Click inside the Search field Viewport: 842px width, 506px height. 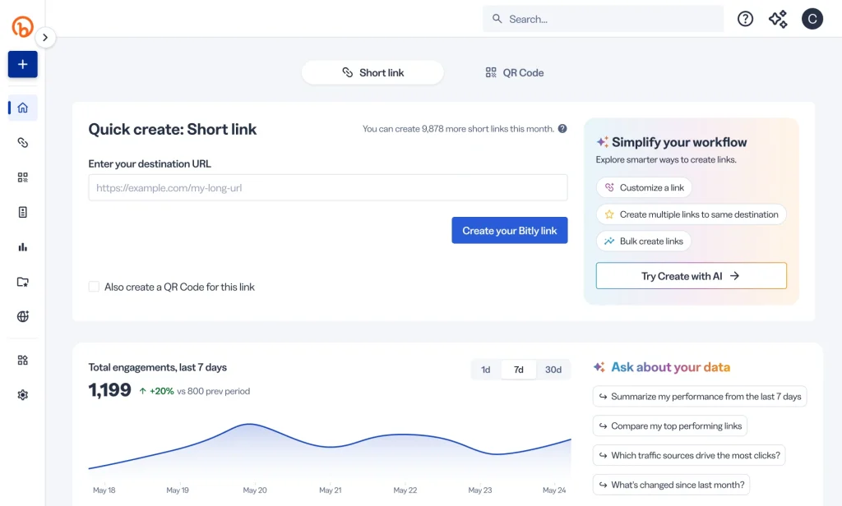coord(603,20)
